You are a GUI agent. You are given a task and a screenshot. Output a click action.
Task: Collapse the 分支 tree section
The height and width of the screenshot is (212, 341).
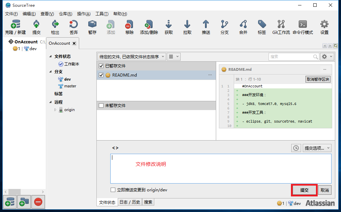pyautogui.click(x=50, y=71)
